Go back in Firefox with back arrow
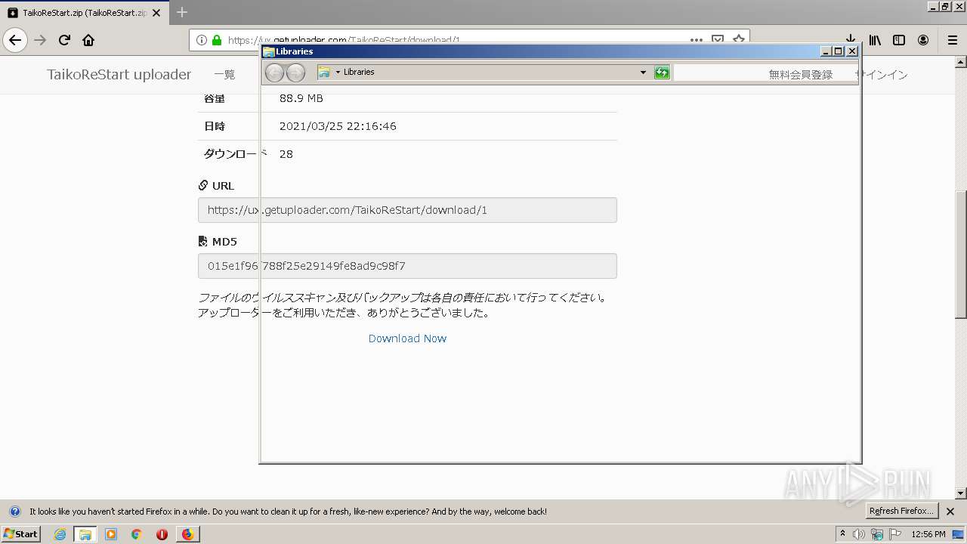 click(x=15, y=40)
